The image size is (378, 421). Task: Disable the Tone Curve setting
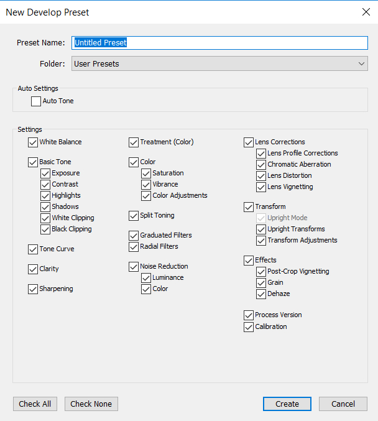pos(33,249)
